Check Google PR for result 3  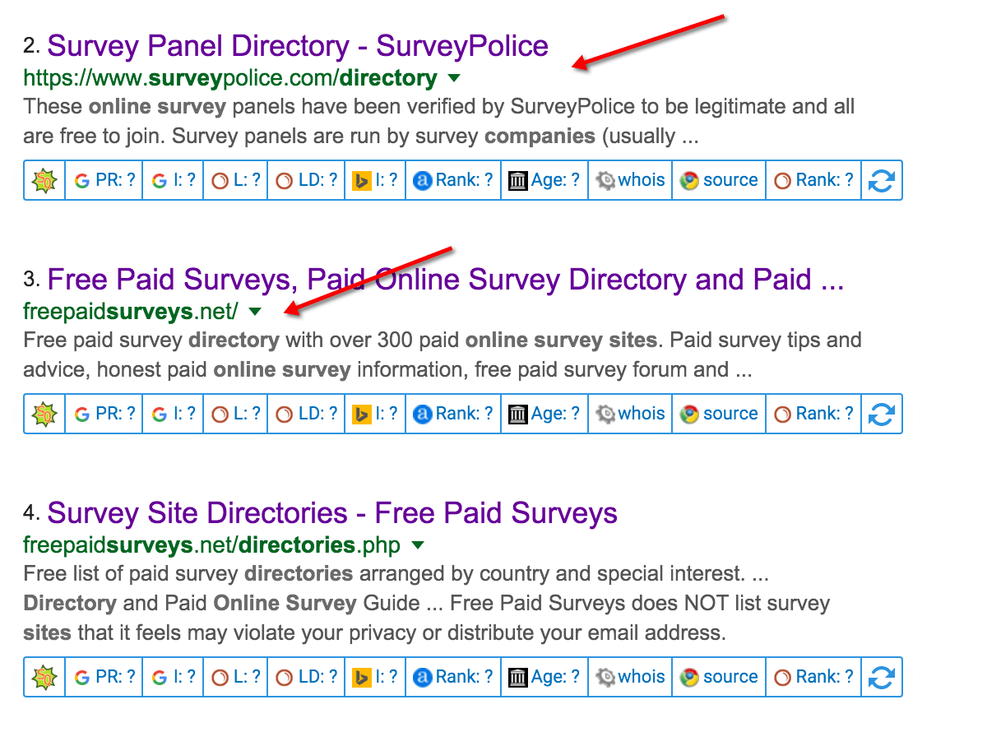[104, 414]
